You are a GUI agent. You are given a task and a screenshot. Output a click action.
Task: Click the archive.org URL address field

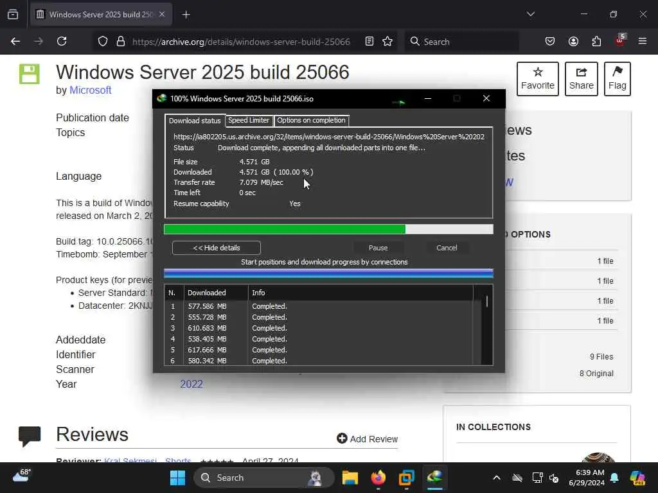point(241,42)
